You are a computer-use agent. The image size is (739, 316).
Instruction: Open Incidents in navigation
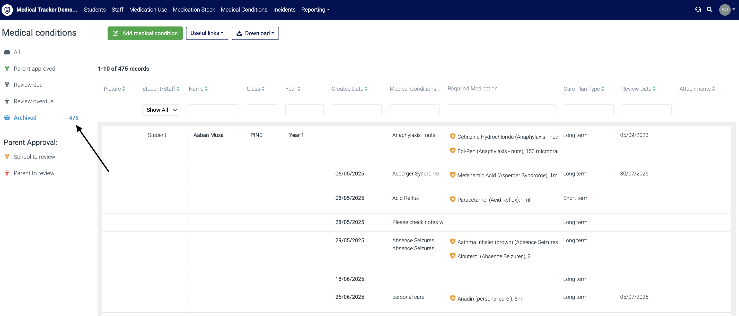click(x=284, y=10)
